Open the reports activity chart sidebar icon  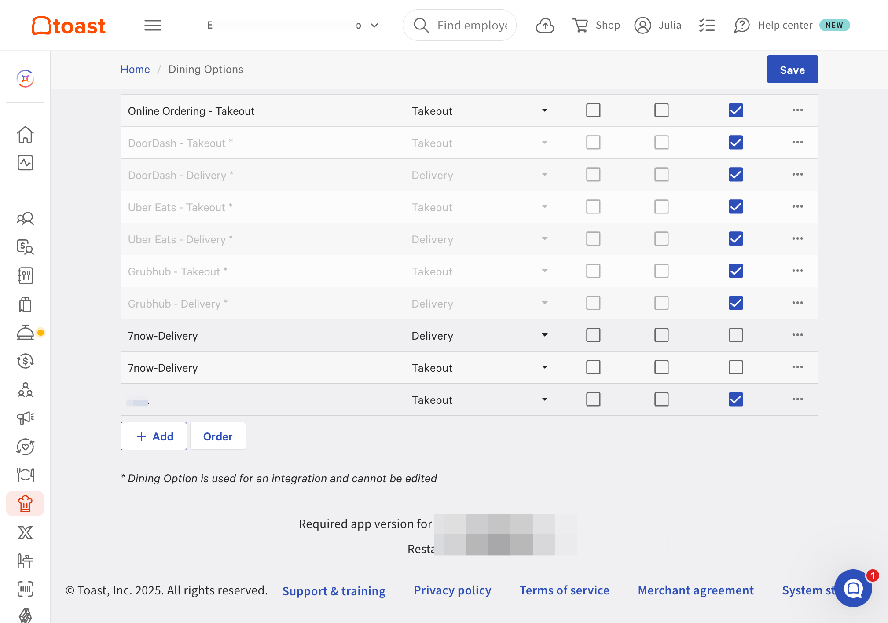point(25,163)
